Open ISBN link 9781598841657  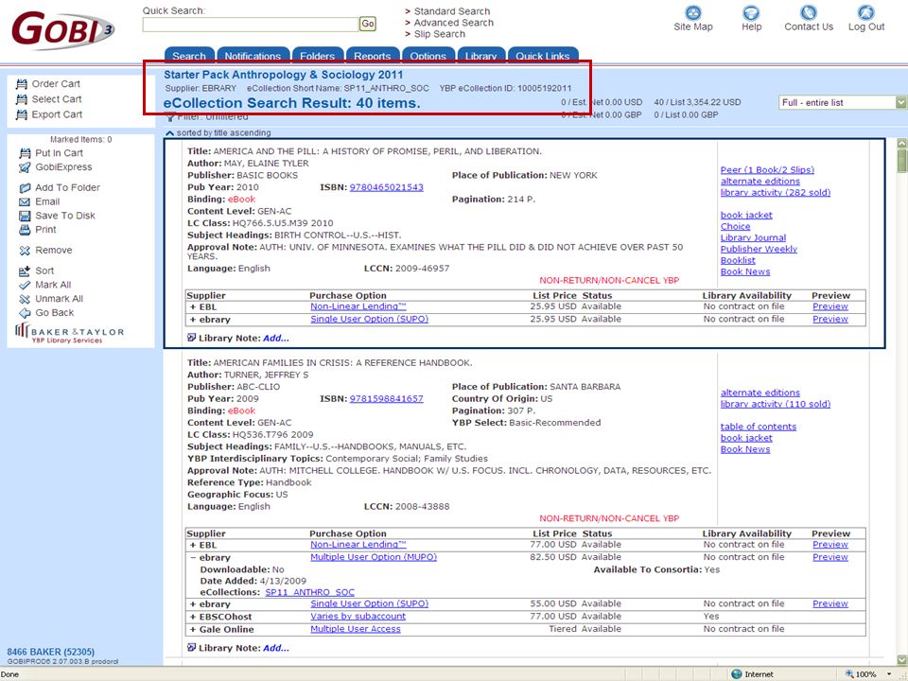(x=386, y=398)
